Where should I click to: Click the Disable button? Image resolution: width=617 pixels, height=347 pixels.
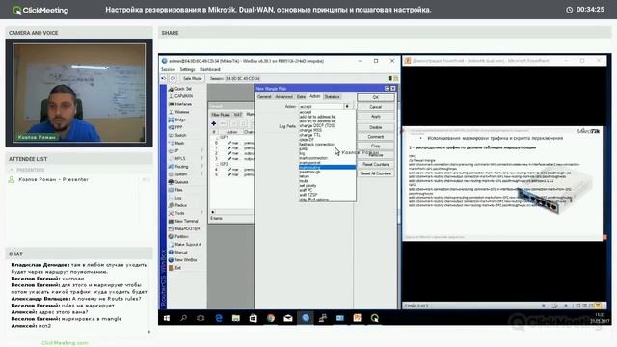pyautogui.click(x=376, y=127)
